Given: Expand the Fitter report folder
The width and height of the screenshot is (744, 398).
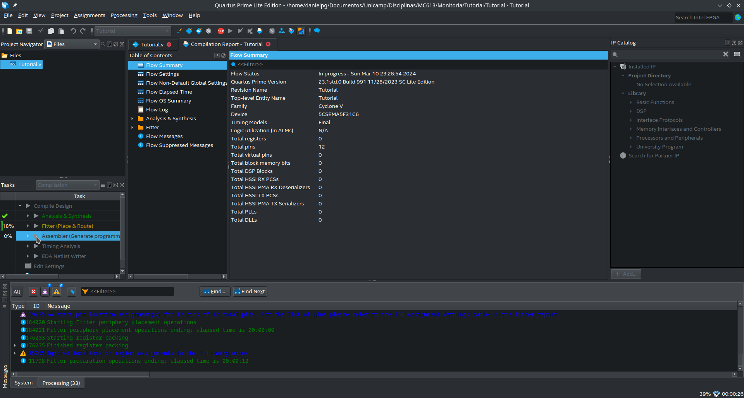Looking at the screenshot, I should coord(133,127).
